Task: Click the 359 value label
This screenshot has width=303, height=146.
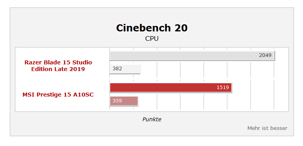Action: click(x=117, y=101)
